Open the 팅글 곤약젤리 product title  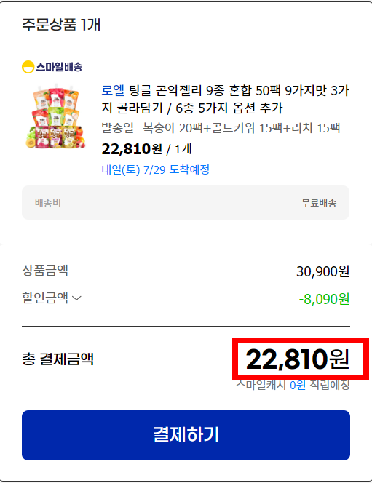(x=225, y=99)
